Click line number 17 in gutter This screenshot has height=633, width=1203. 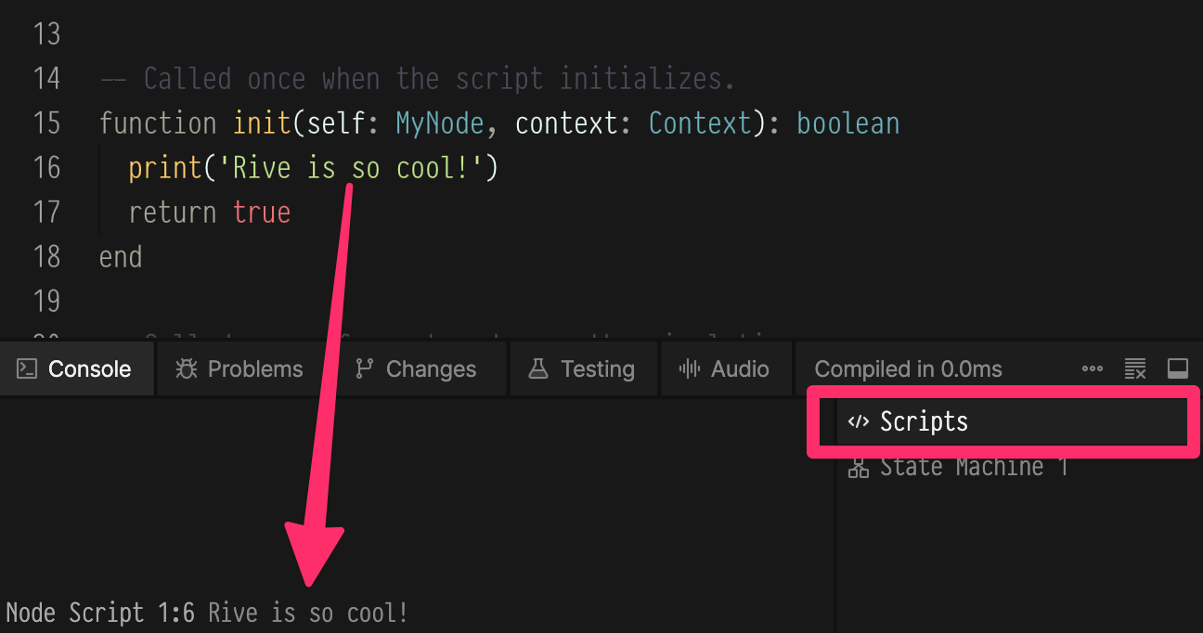click(x=46, y=213)
